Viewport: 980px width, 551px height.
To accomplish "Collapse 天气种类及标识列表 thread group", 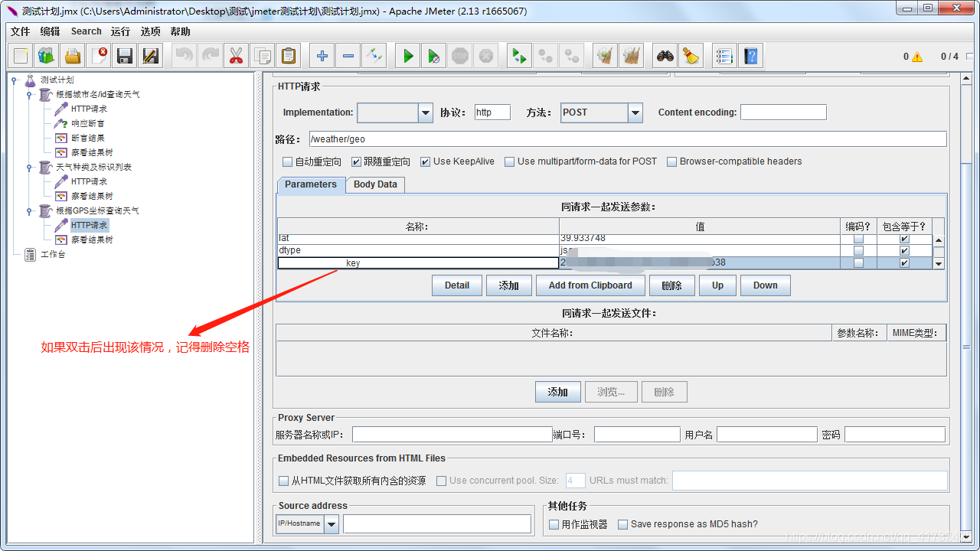I will point(29,167).
